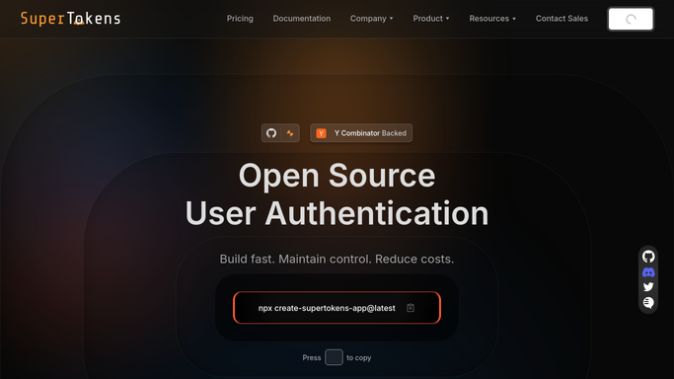The height and width of the screenshot is (379, 674).
Task: Click the SuperTokens logo
Action: tap(70, 19)
